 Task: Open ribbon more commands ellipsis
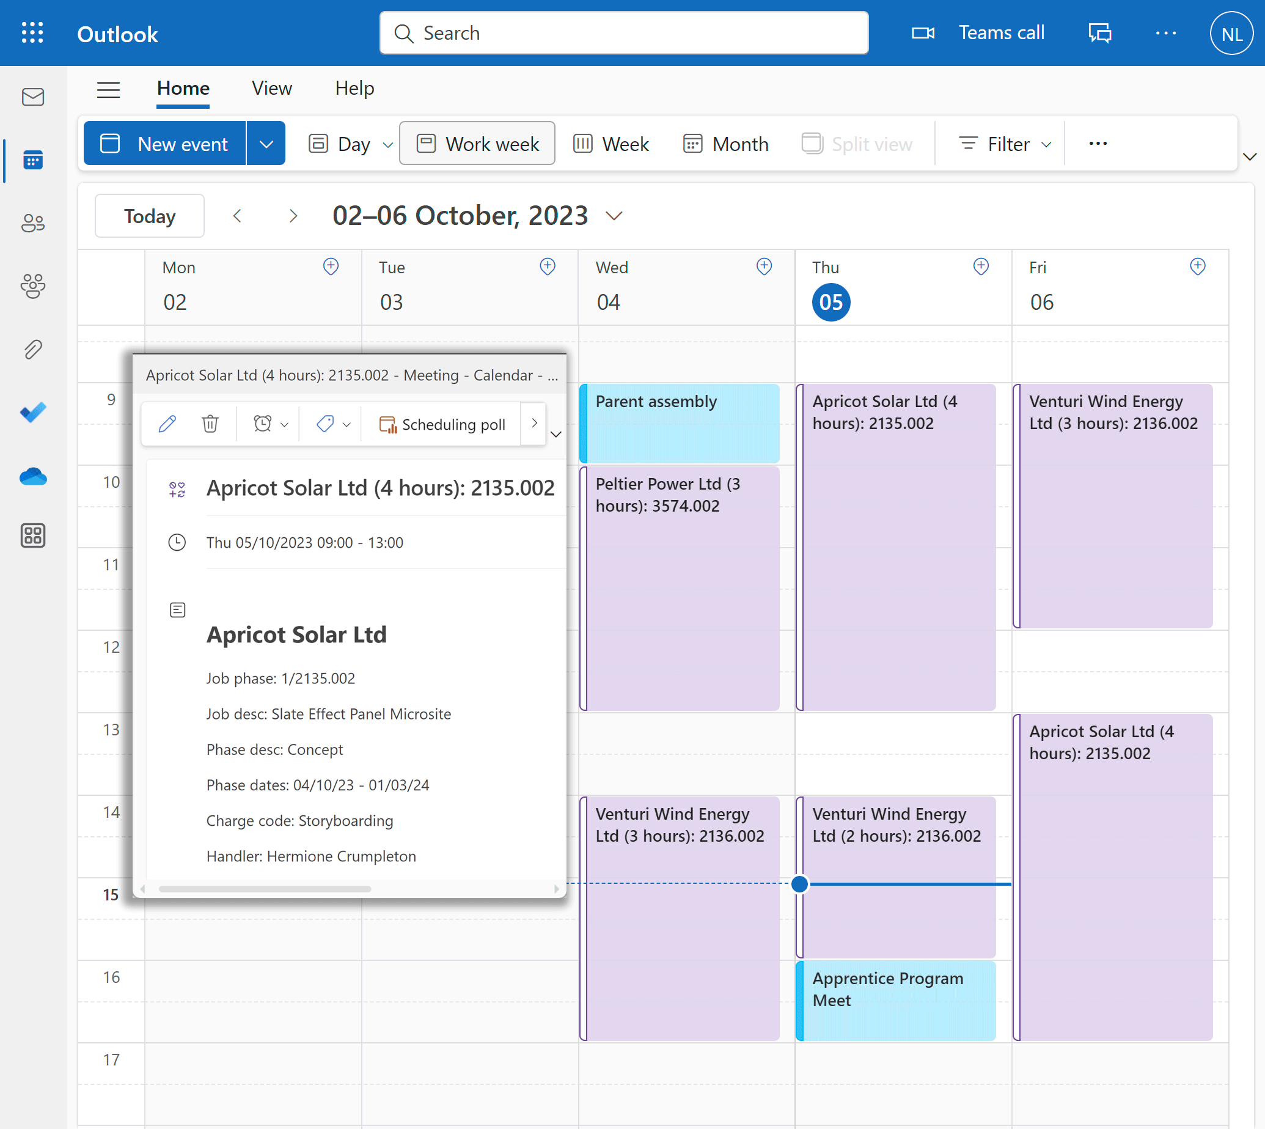pyautogui.click(x=1098, y=144)
